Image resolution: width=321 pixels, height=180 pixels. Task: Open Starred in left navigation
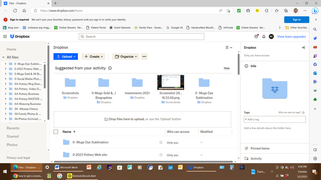(x=12, y=136)
